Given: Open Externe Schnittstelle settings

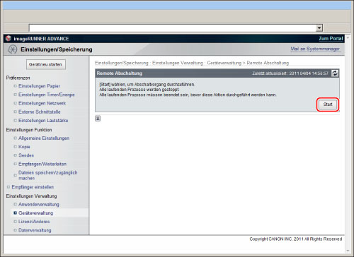Looking at the screenshot, I should coord(40,112).
